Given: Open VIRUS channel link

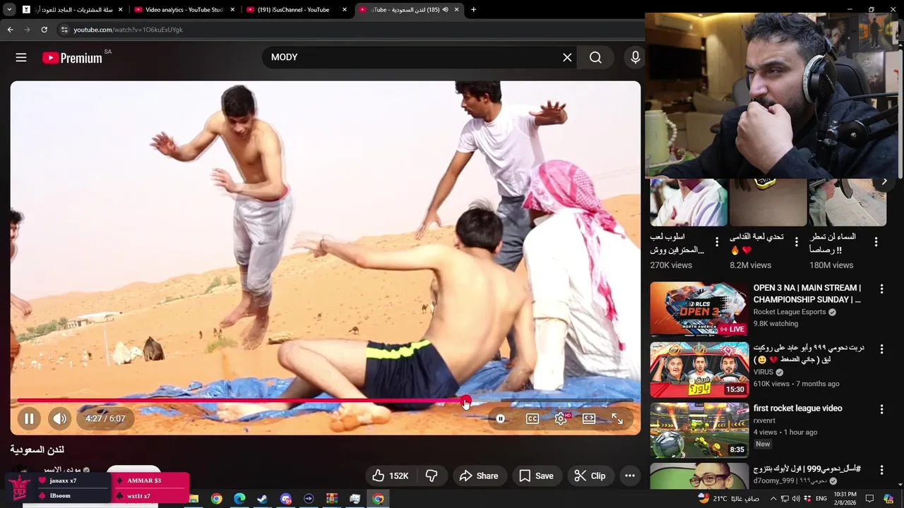Looking at the screenshot, I should [763, 373].
